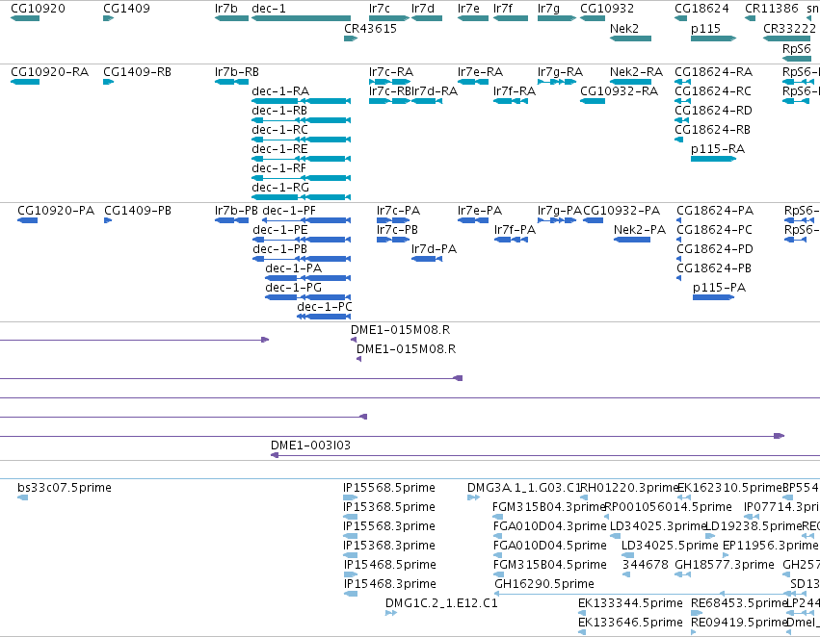This screenshot has width=820, height=637.
Task: Select transcript 'Ir7g-RA'
Action: (560, 72)
